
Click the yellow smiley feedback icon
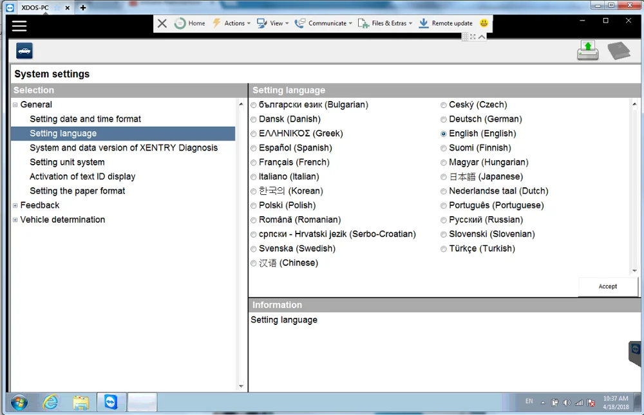click(x=484, y=23)
